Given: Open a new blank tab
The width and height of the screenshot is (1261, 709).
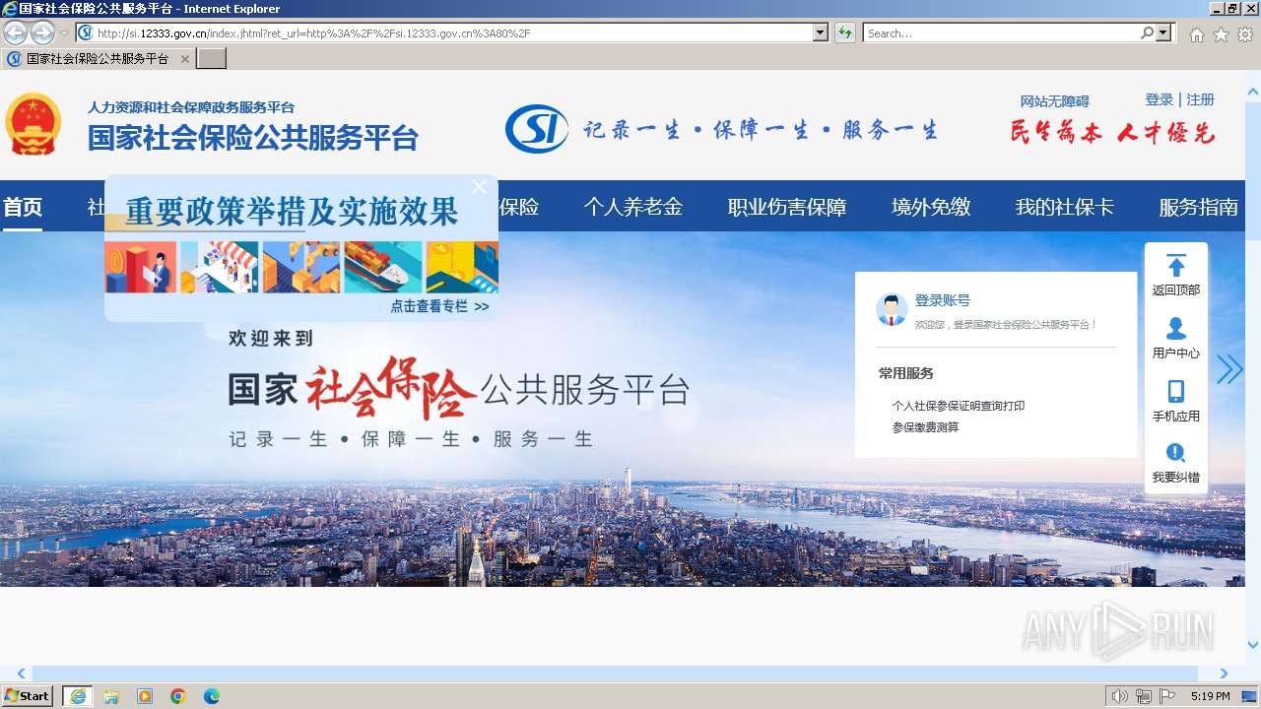Looking at the screenshot, I should 212,59.
